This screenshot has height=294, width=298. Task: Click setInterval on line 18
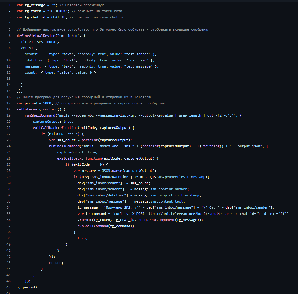point(28,109)
